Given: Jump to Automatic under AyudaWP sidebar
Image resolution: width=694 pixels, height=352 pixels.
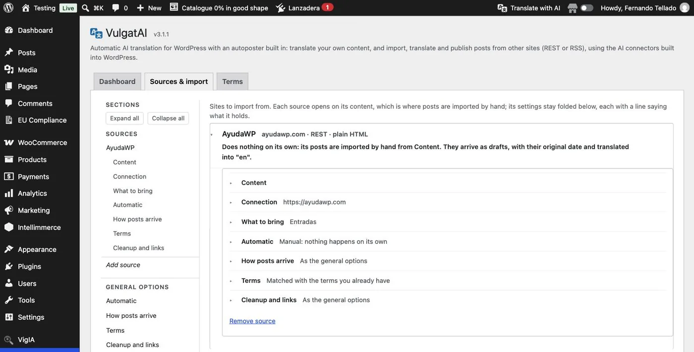Looking at the screenshot, I should (128, 205).
